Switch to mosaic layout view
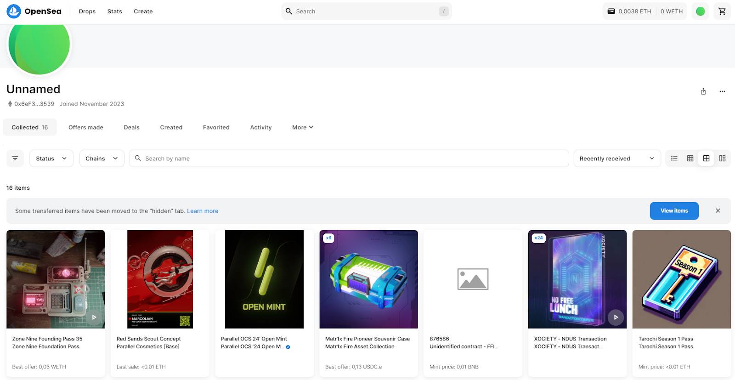Screen dimensions: 735x380 click(x=722, y=158)
